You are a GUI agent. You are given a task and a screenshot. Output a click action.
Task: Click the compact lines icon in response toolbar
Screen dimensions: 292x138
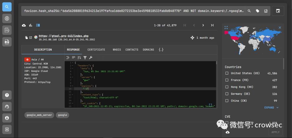coord(74,58)
